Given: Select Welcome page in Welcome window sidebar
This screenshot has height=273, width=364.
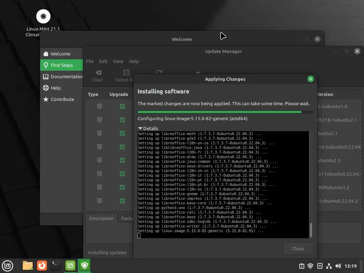Looking at the screenshot, I should (61, 54).
